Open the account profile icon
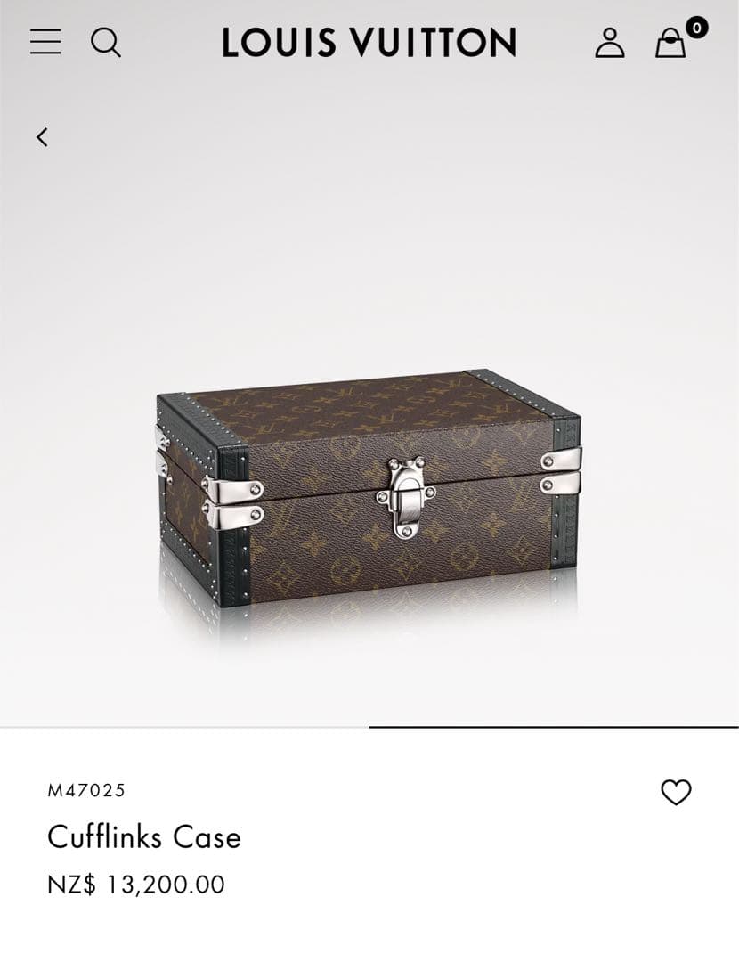This screenshot has height=962, width=739. click(610, 43)
